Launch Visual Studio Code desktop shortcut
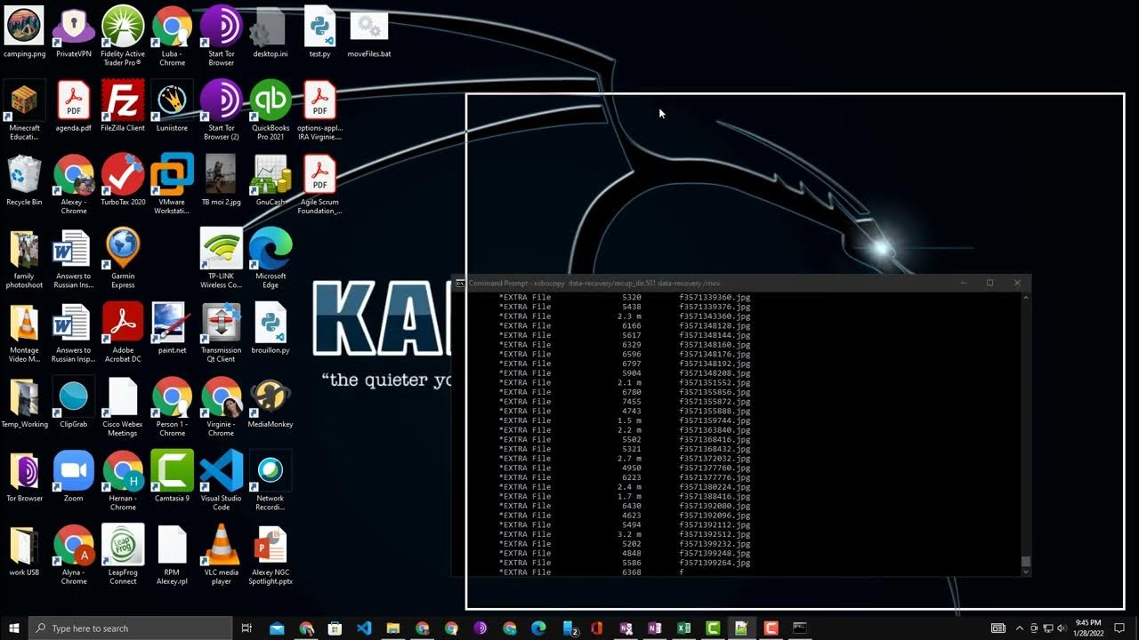1139x640 pixels. click(x=221, y=481)
